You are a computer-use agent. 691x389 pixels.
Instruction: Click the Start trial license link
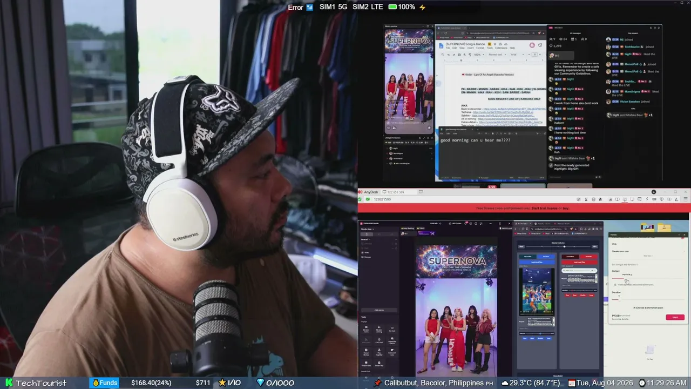(x=544, y=208)
